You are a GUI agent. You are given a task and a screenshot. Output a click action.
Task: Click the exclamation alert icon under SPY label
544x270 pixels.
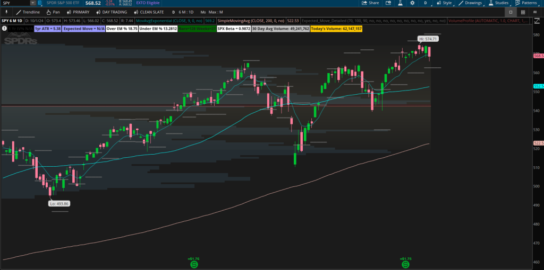tap(5, 28)
